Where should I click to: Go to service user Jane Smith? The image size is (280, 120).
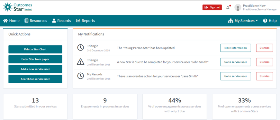pos(236,76)
